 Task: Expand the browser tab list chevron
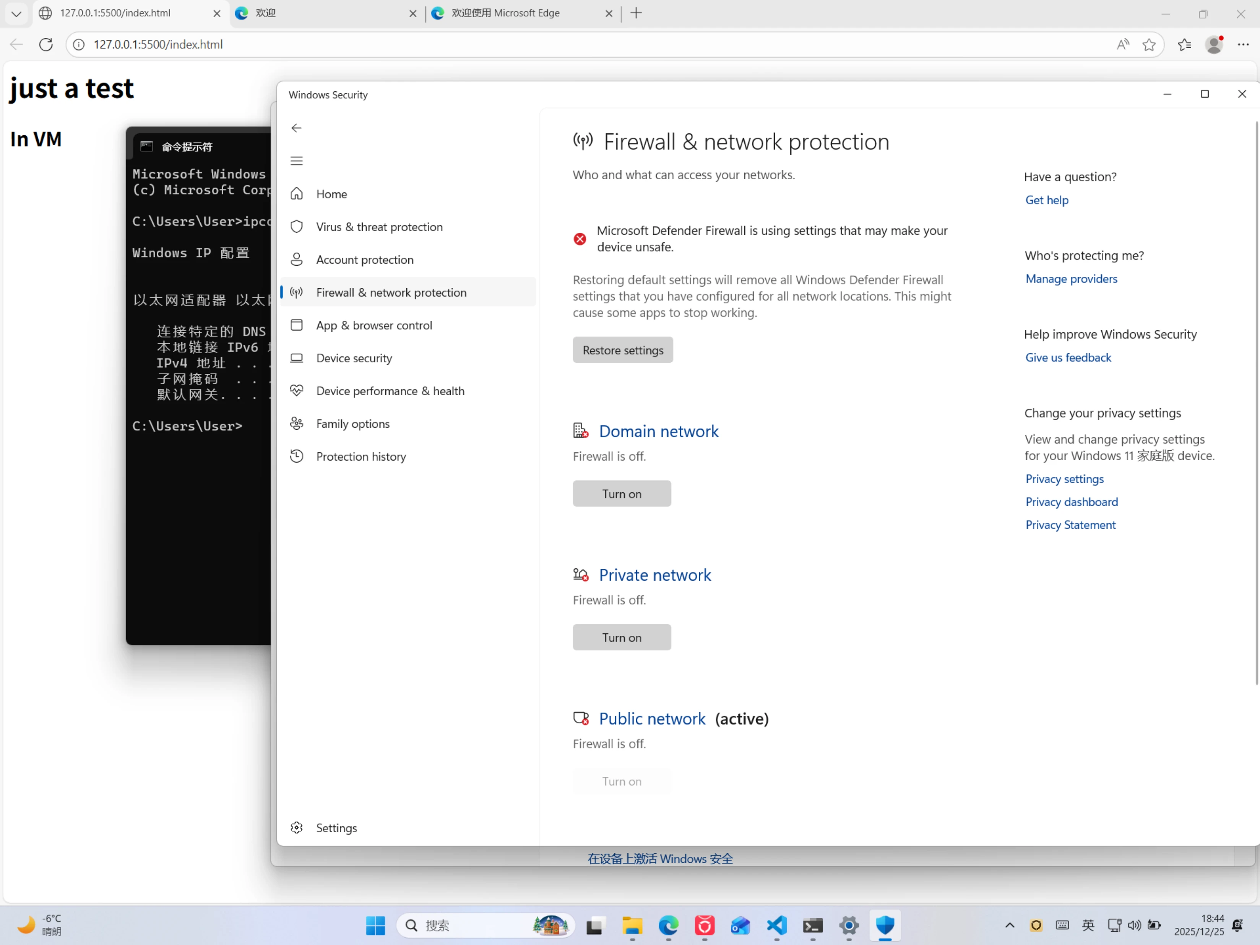pyautogui.click(x=16, y=13)
